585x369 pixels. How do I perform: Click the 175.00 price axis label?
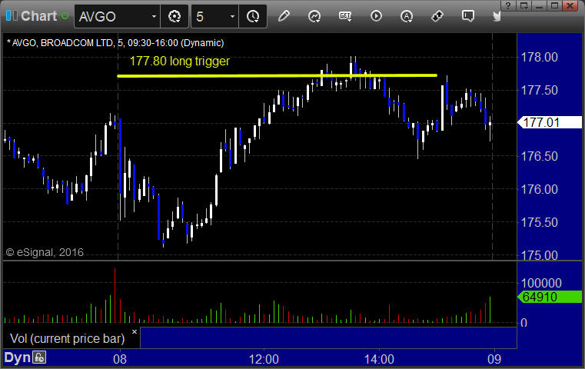(539, 255)
